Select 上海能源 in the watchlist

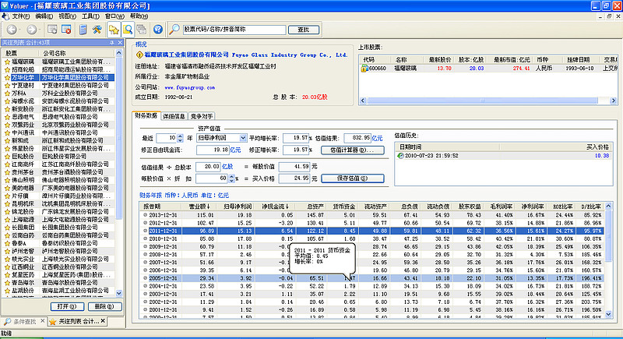59,220
